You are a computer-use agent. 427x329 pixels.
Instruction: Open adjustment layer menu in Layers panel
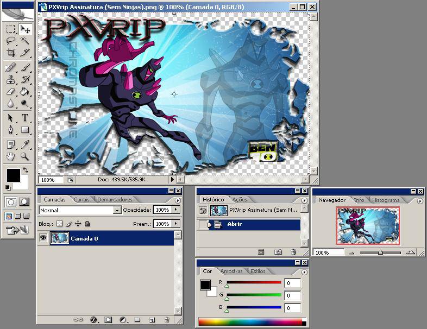point(123,320)
